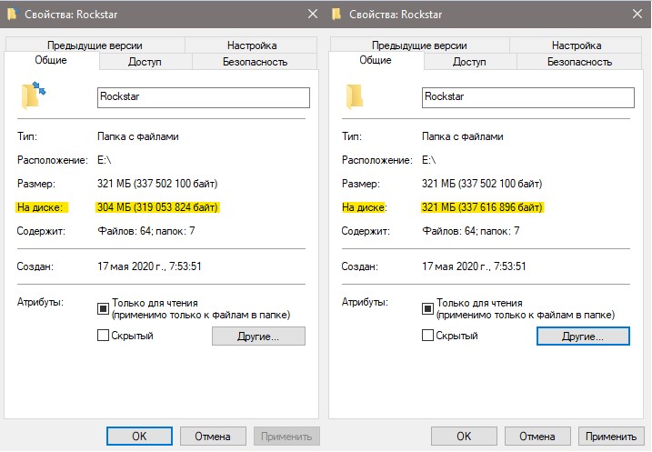This screenshot has width=652, height=452.
Task: Open Настройка tab in right window
Action: [577, 45]
